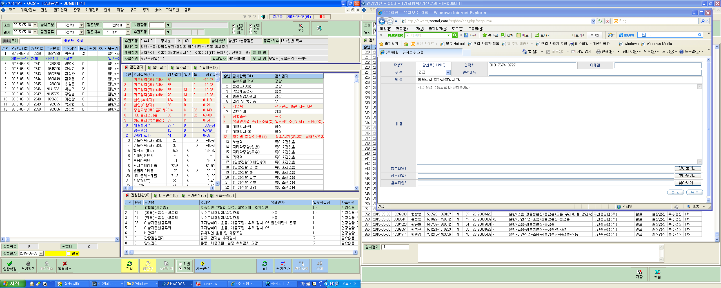Viewport: 721px width, 288px height.
Task: Select the 개별 radio button
Action: (180, 264)
